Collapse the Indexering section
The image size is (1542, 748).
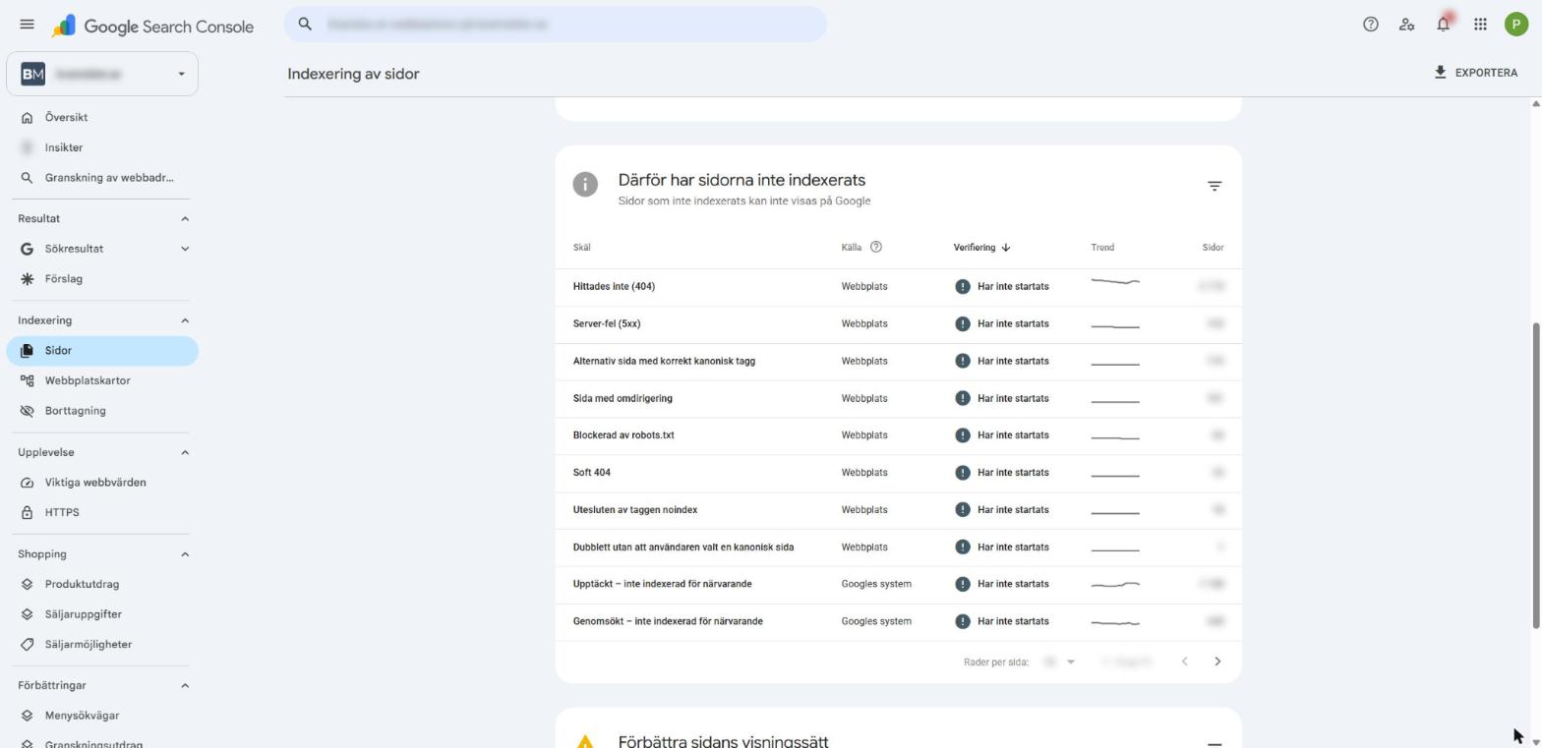pyautogui.click(x=185, y=320)
